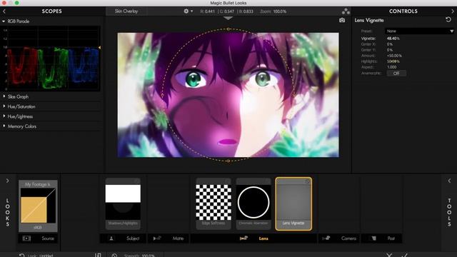The image size is (457, 257).
Task: Click the Lens section camera icon
Action: pos(243,238)
